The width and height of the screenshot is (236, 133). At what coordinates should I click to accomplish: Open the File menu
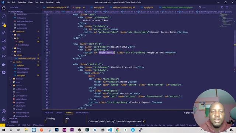(x=8, y=3)
